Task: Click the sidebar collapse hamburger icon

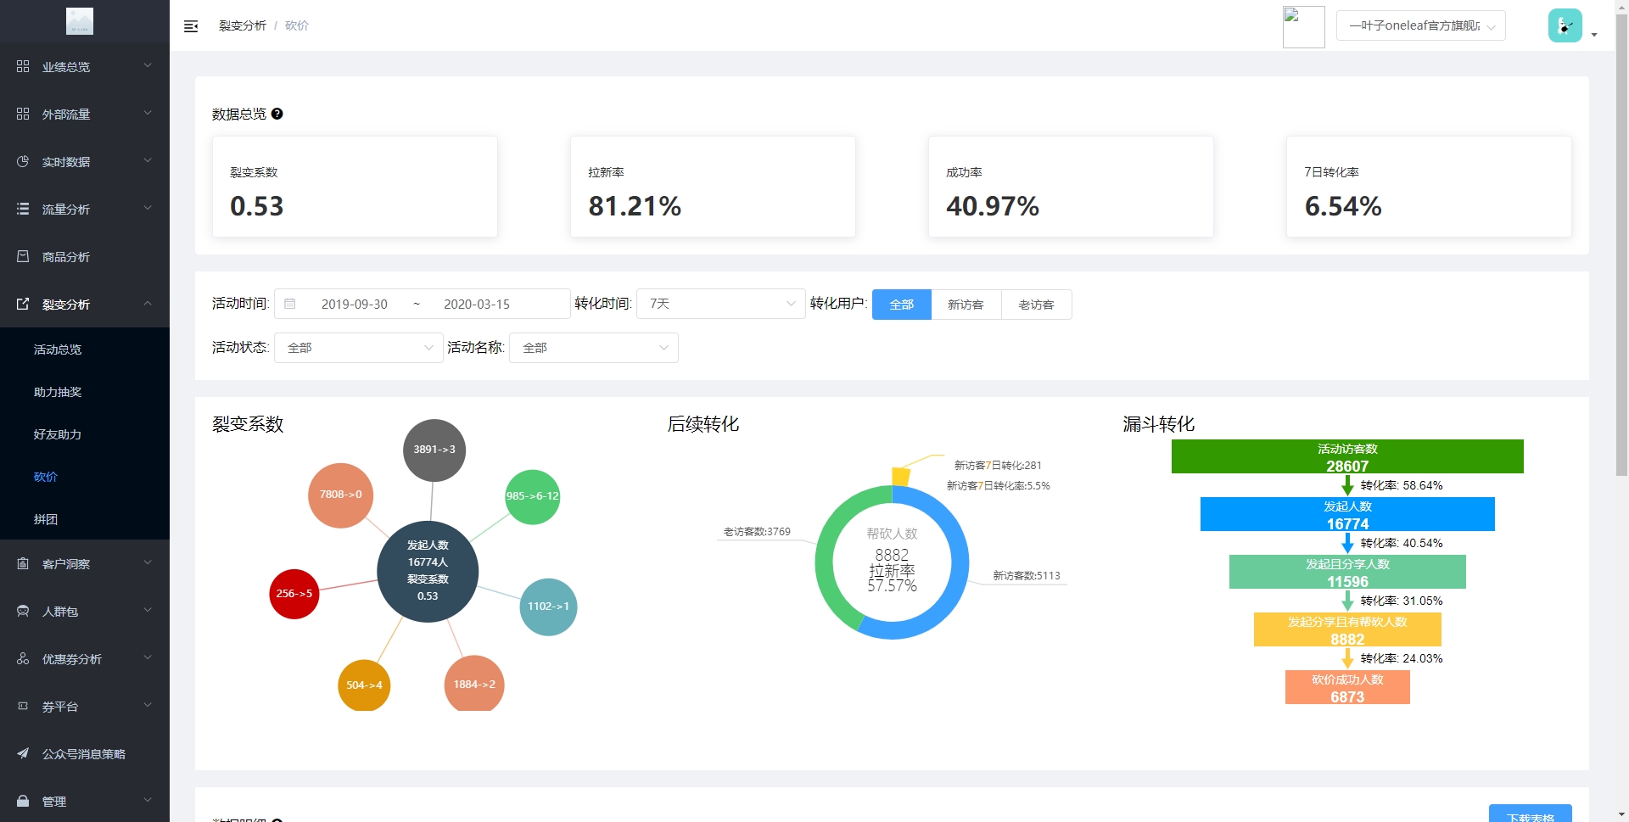Action: 191,26
